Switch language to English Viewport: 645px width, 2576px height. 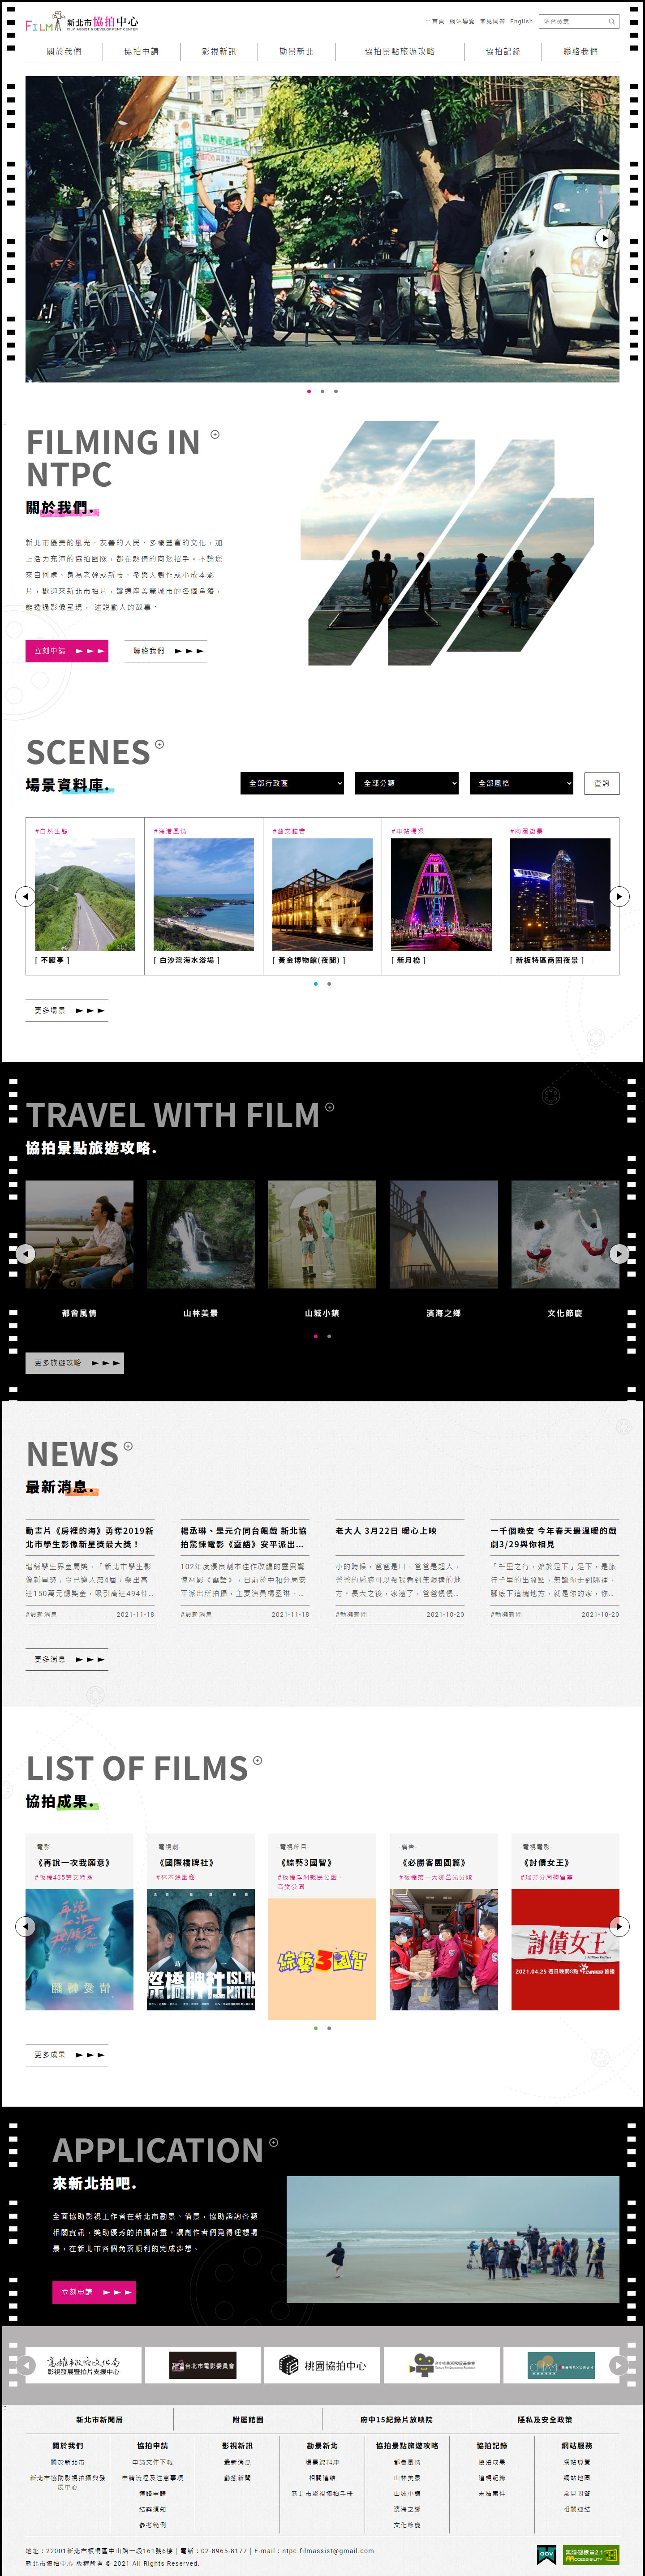pos(521,21)
